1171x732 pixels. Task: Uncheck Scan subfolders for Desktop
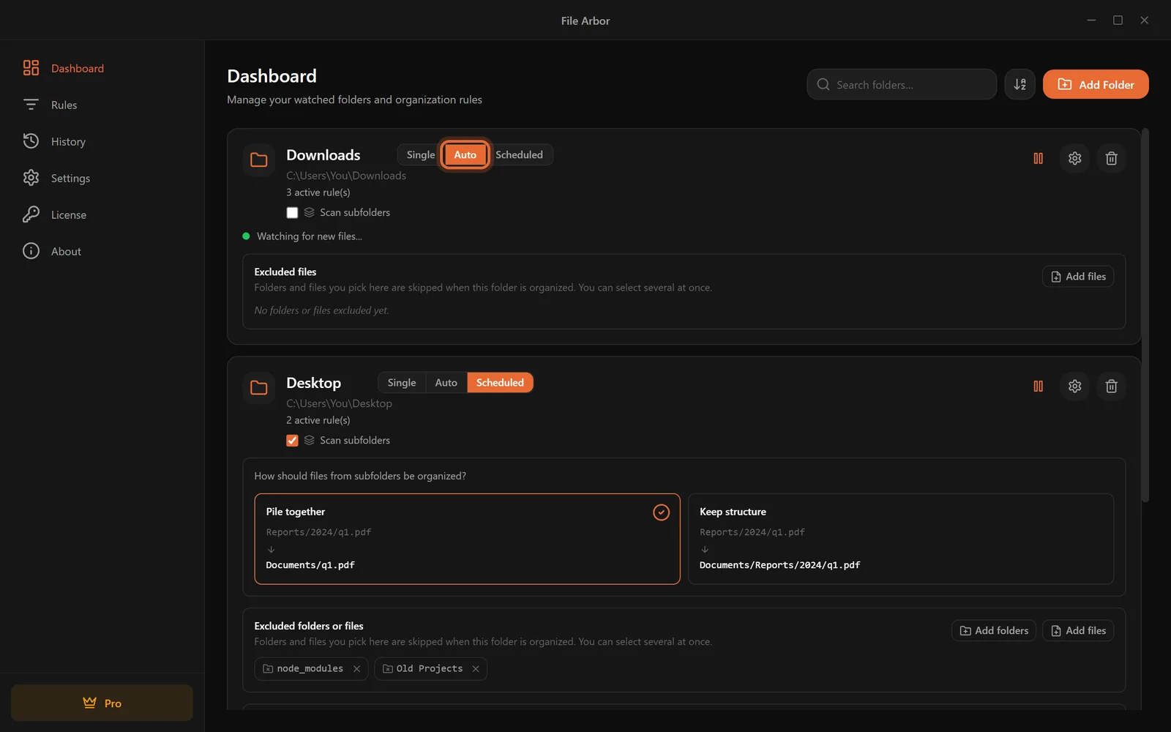click(x=292, y=440)
